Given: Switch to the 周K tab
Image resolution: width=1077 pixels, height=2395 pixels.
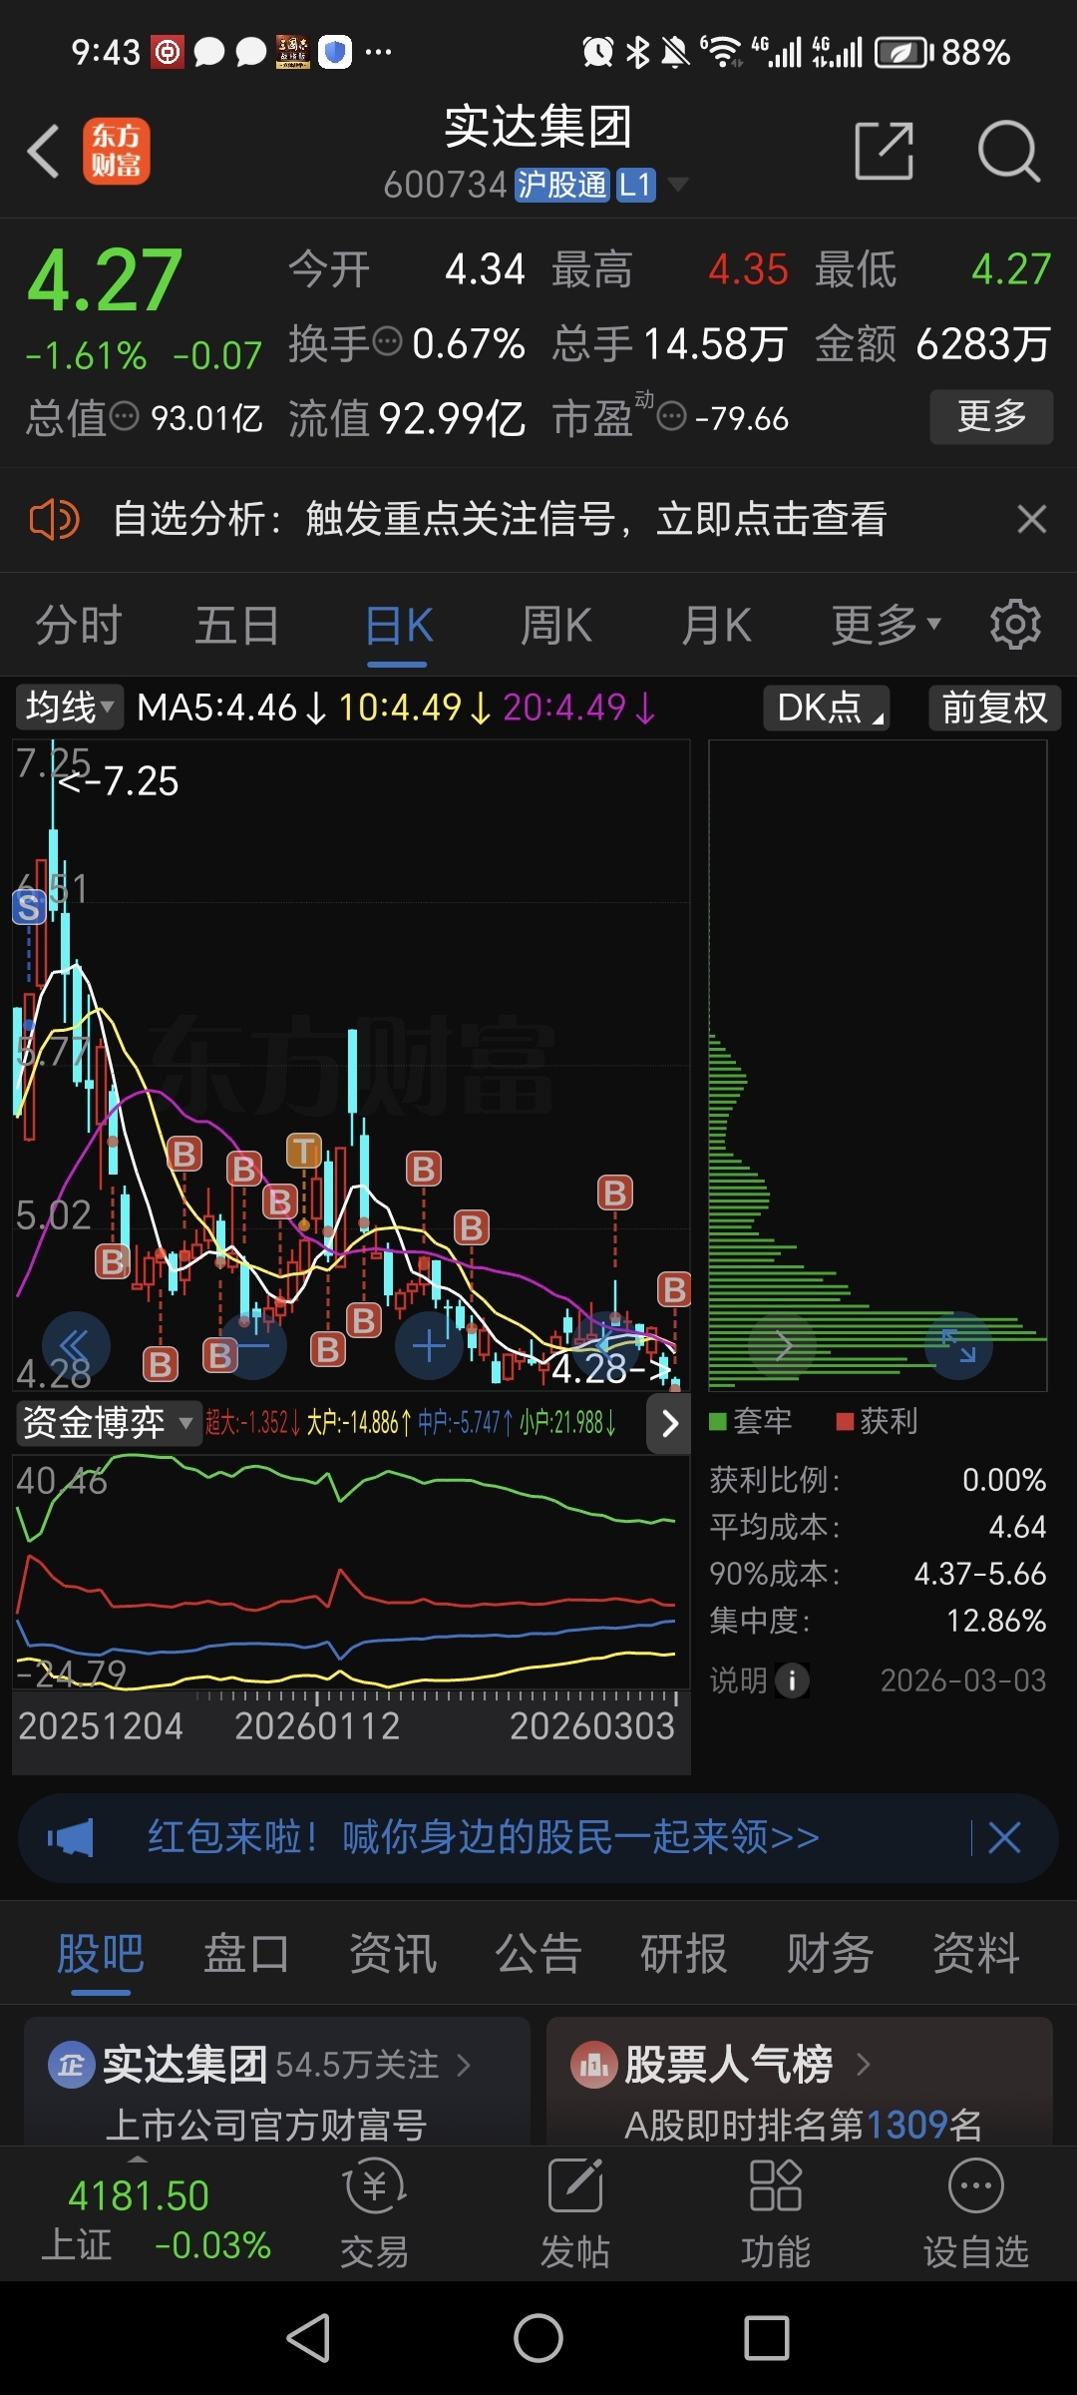Looking at the screenshot, I should coord(556,627).
